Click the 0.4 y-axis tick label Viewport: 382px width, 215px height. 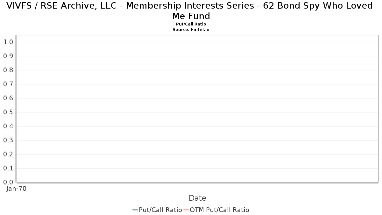point(8,126)
